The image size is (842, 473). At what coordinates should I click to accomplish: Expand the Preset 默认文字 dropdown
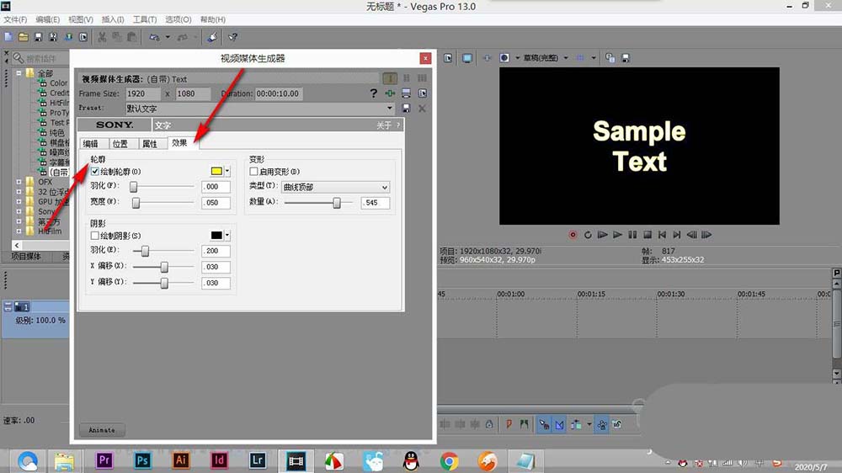(390, 109)
